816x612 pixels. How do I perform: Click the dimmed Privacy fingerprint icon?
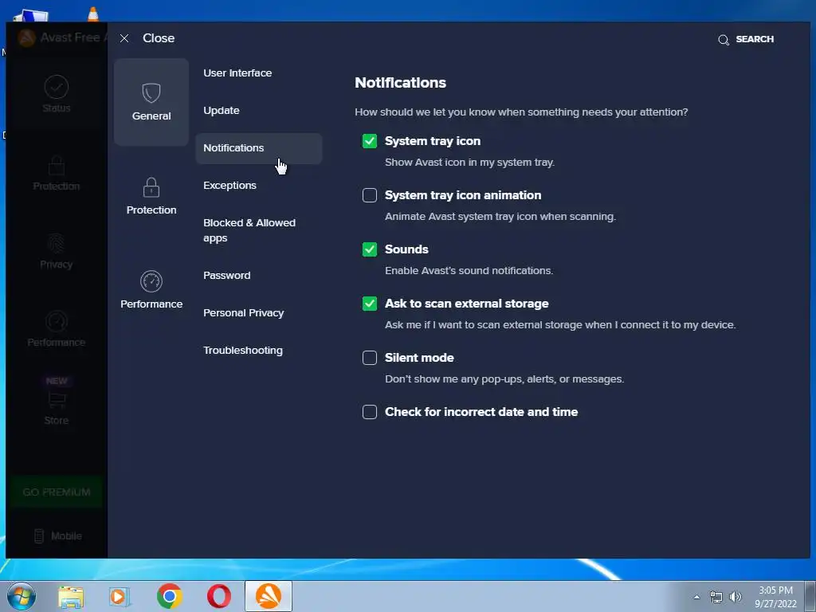coord(57,244)
